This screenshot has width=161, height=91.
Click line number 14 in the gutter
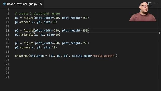[x=7, y=35]
